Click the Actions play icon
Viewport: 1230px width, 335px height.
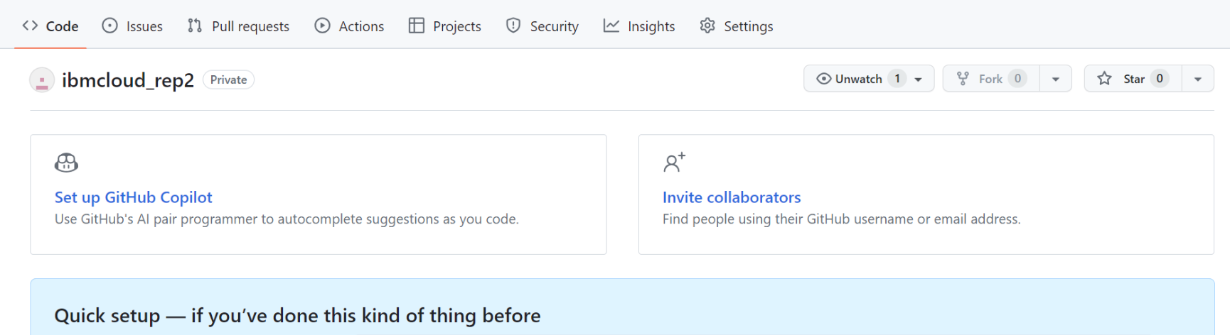point(322,26)
